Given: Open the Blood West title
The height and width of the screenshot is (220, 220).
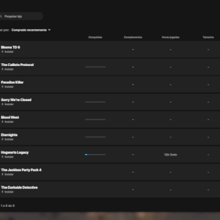Looking at the screenshot, I should tap(10, 117).
